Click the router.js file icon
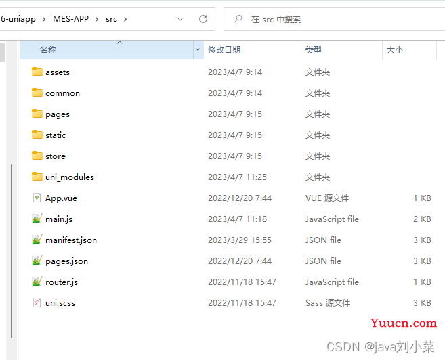Image resolution: width=445 pixels, height=360 pixels. click(x=37, y=282)
